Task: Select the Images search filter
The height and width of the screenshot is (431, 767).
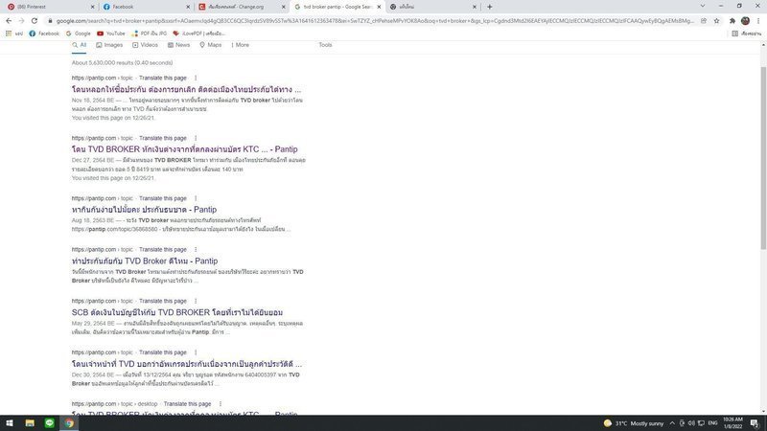Action: coord(111,45)
